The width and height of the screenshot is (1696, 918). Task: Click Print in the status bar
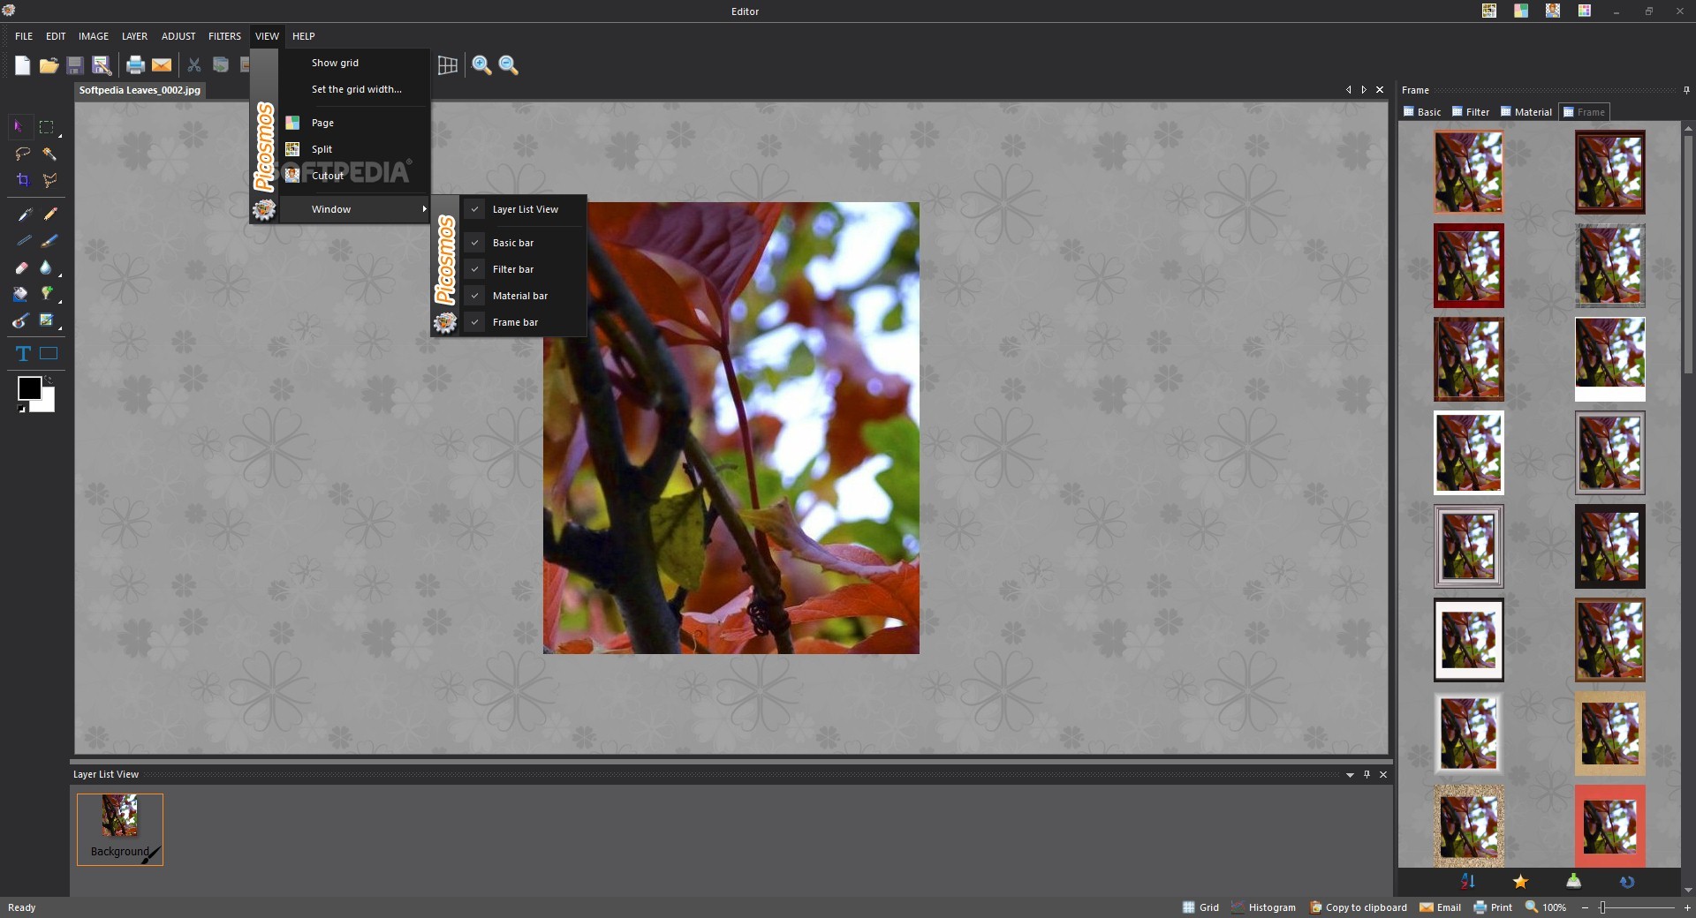point(1493,907)
